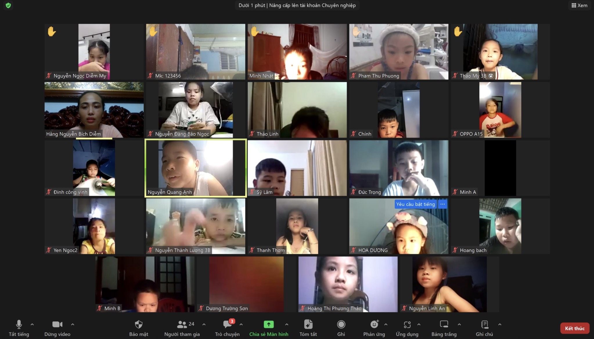Open the Phản ứng reactions icon
594x339 pixels.
click(374, 325)
